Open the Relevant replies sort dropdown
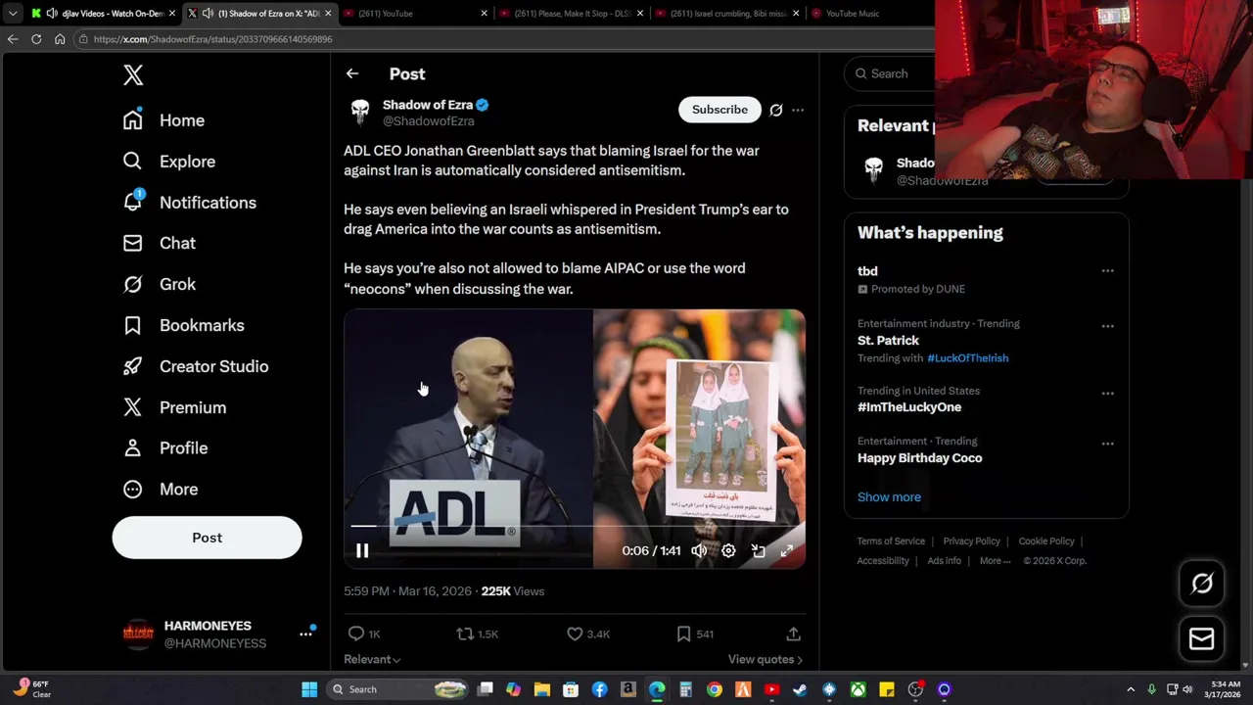 pyautogui.click(x=372, y=660)
